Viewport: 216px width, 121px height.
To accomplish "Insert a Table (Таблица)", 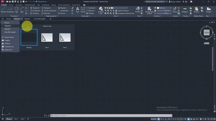I will pos(90,13).
